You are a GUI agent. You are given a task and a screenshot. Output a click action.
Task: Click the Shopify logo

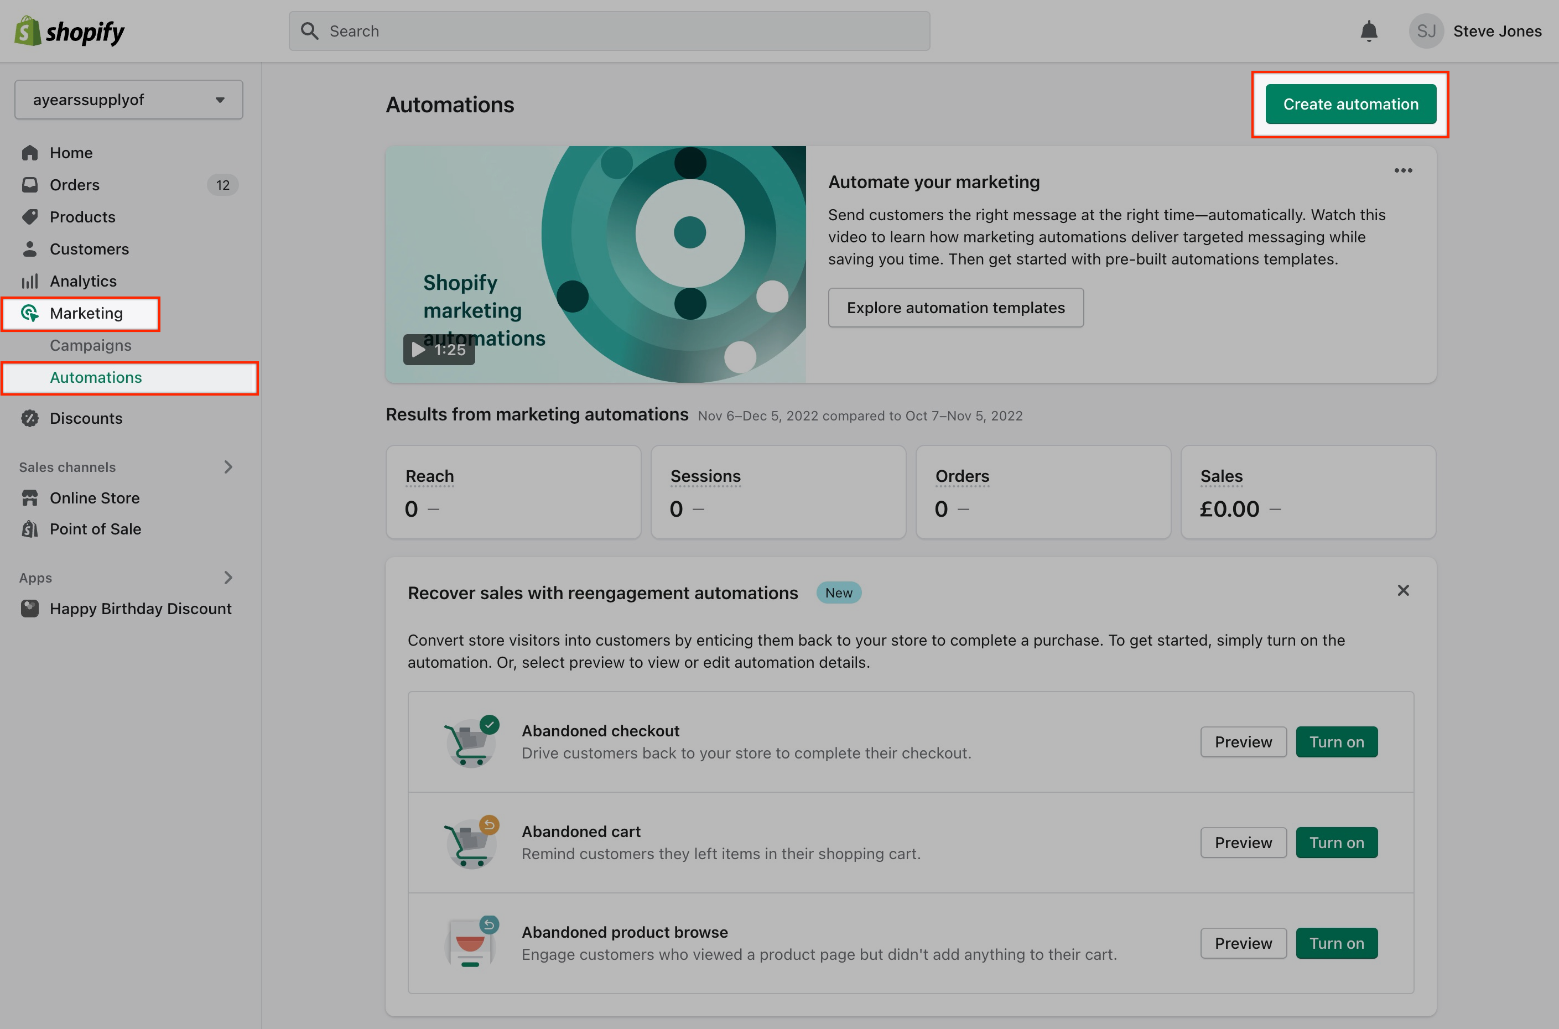[70, 31]
